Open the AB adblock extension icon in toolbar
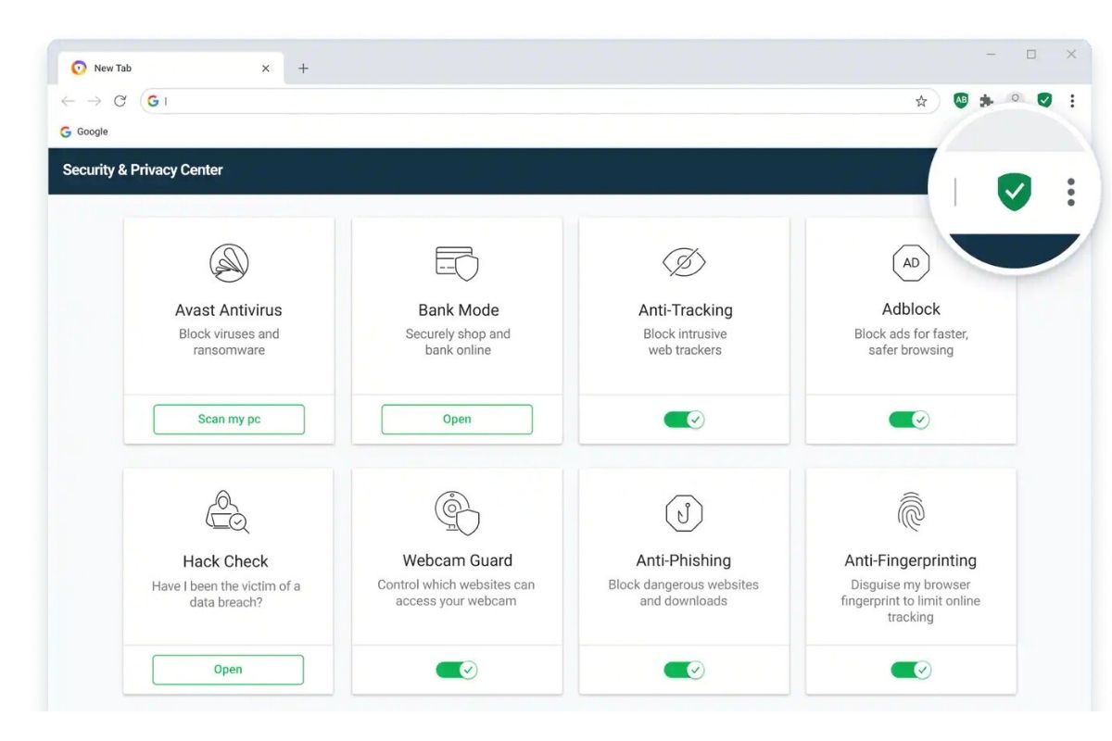Viewport: 1112px width, 741px height. point(961,101)
